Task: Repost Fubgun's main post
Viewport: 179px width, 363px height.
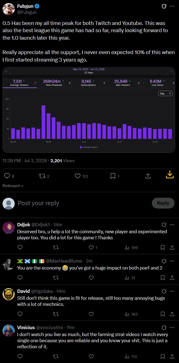Action: (42, 176)
